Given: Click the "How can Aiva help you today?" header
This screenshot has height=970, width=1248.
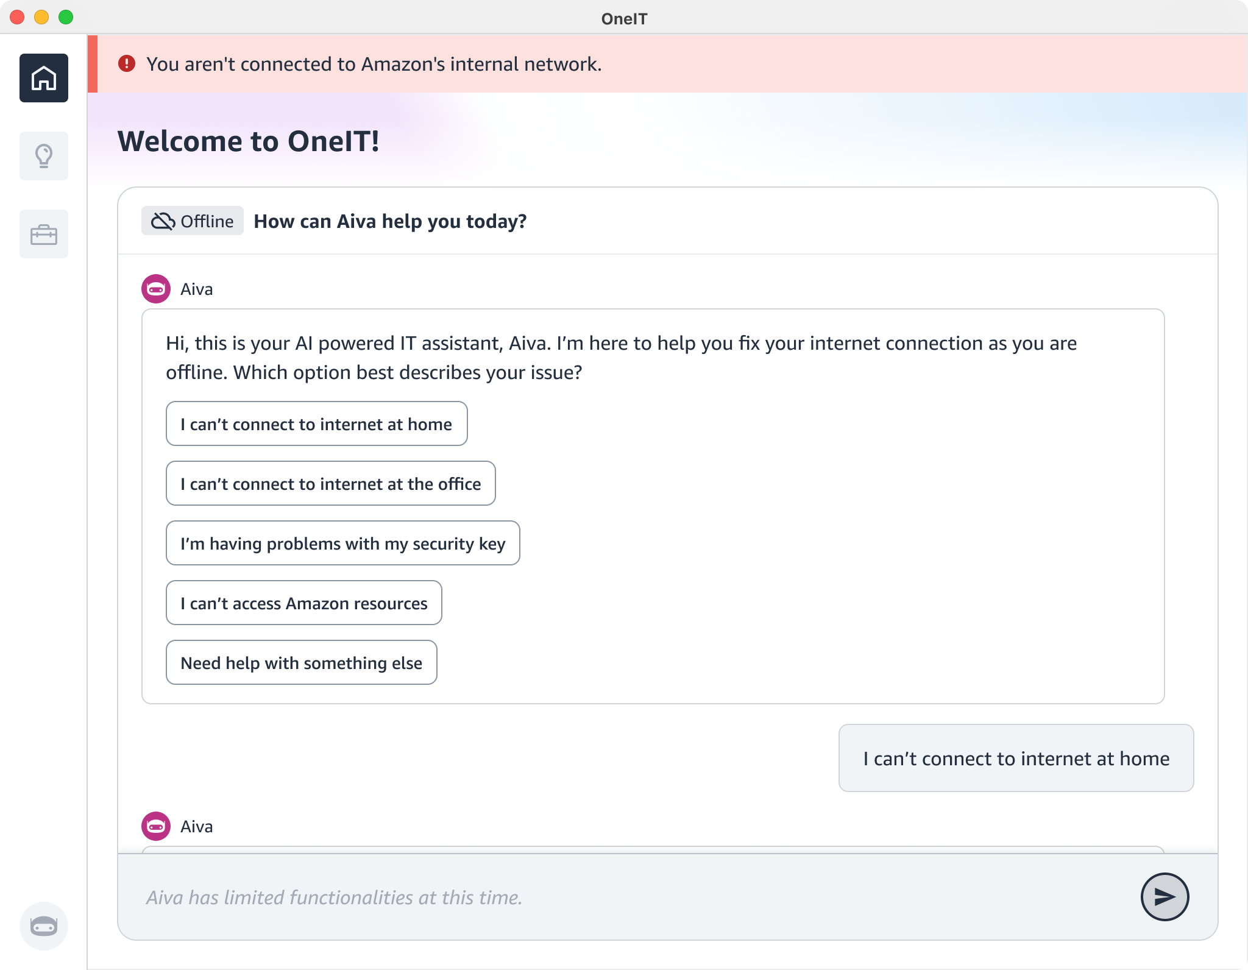Looking at the screenshot, I should tap(390, 221).
